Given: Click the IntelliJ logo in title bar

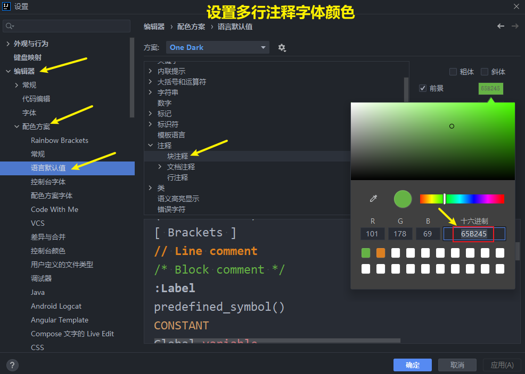Looking at the screenshot, I should 7,6.
